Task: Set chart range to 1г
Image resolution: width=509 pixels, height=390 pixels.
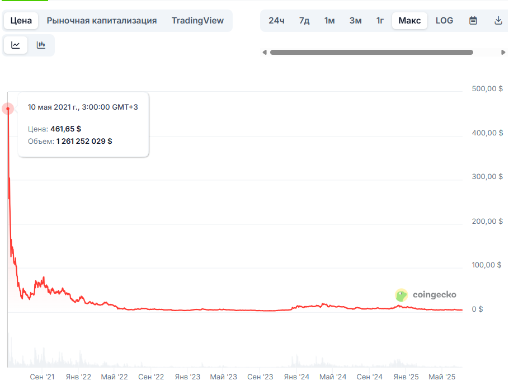Action: click(380, 21)
